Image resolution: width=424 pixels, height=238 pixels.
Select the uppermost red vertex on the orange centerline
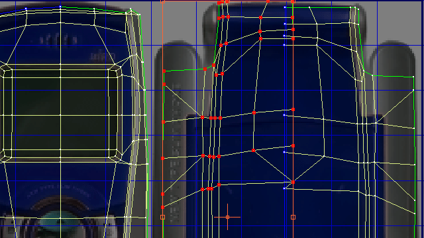coord(292,18)
